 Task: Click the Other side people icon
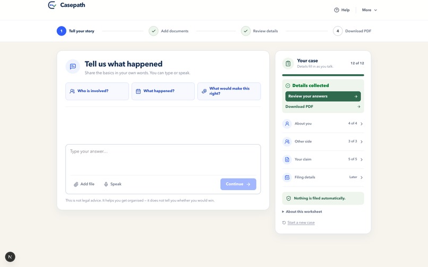[287, 141]
